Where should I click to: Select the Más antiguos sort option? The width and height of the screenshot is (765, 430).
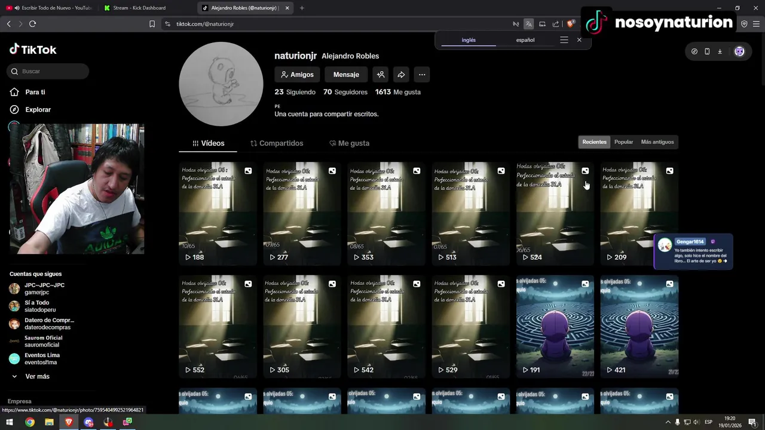[x=657, y=142]
